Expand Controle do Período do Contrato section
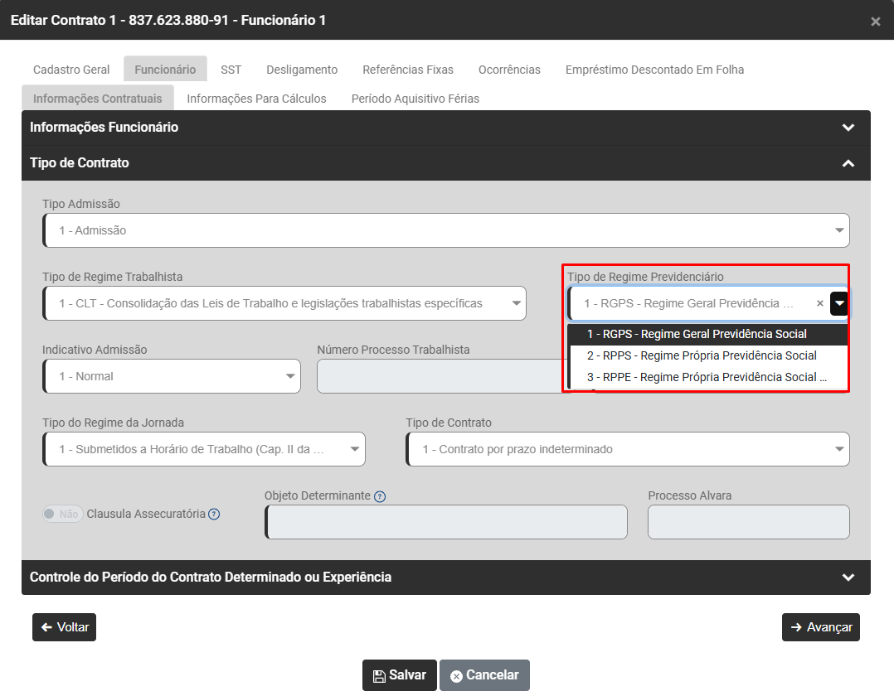Screen dimensions: 894x696 pos(848,578)
